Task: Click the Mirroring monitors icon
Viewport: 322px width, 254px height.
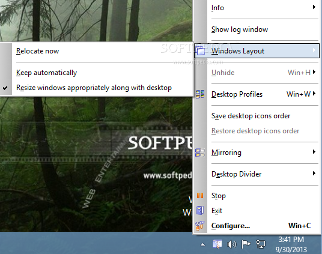Action: (x=200, y=153)
